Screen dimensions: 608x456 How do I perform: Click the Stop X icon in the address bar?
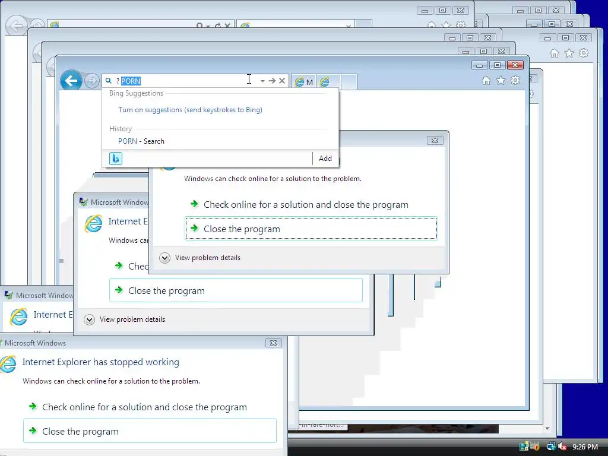click(x=282, y=81)
